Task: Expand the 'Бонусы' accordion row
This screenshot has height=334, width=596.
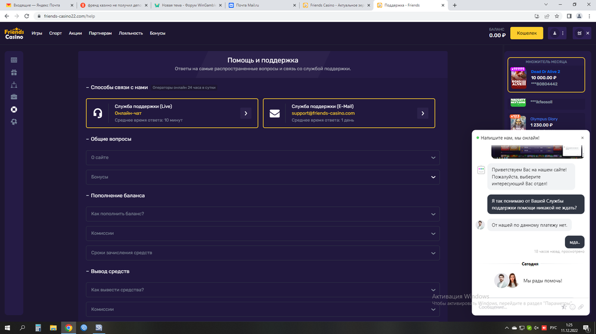Action: [263, 177]
